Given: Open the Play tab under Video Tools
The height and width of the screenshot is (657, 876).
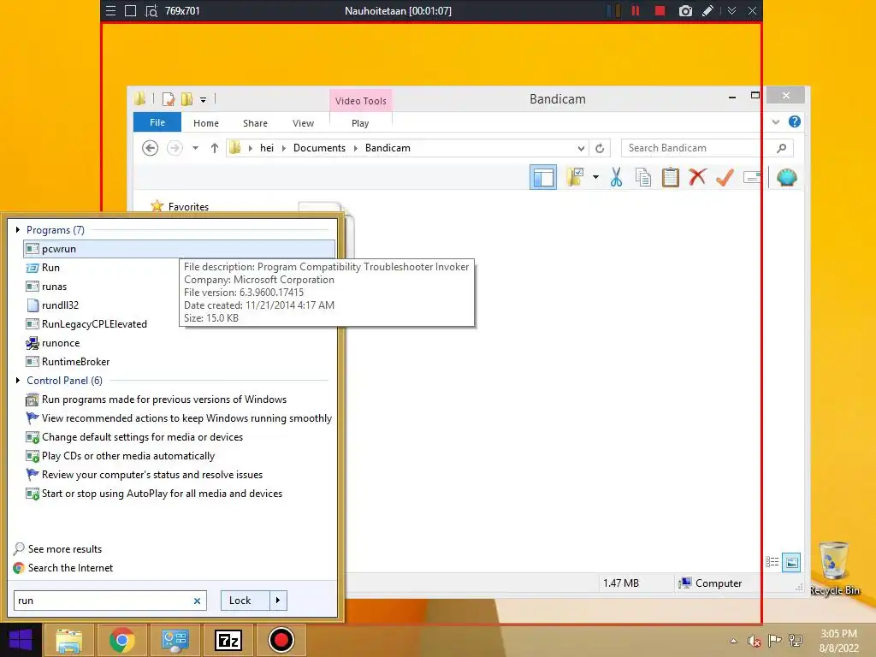Looking at the screenshot, I should point(360,123).
